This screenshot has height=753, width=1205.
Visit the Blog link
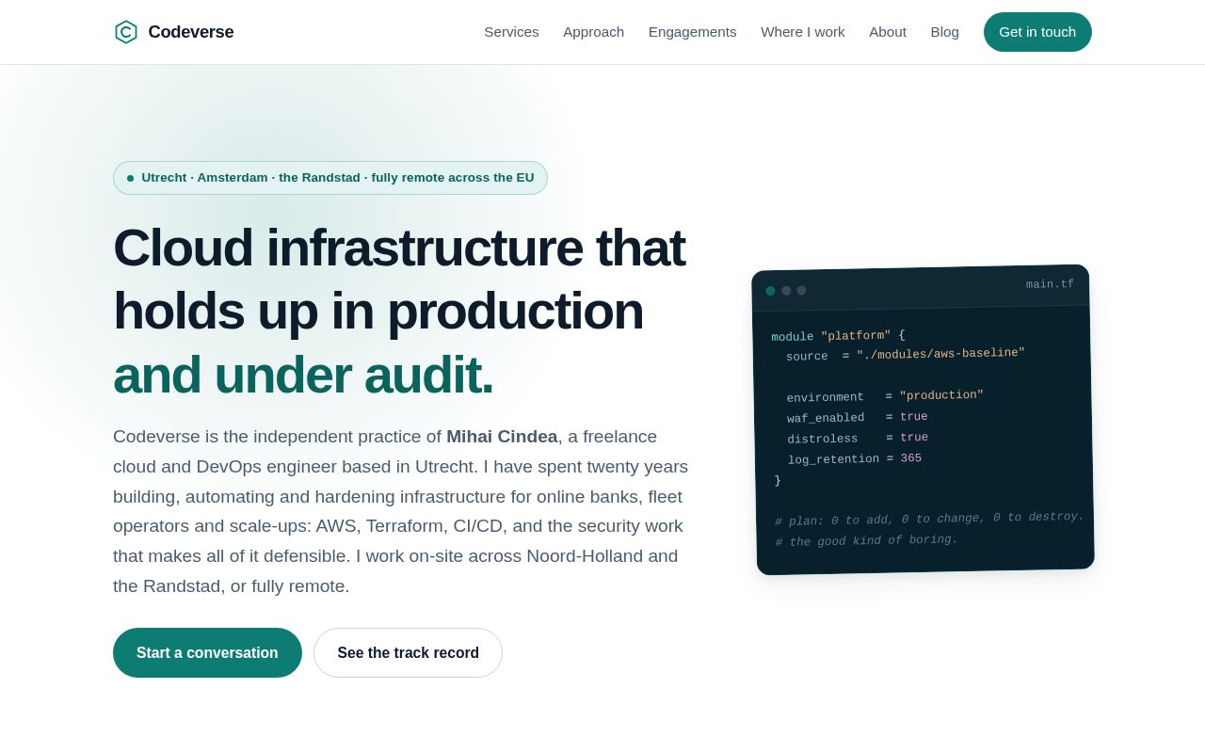pos(945,32)
